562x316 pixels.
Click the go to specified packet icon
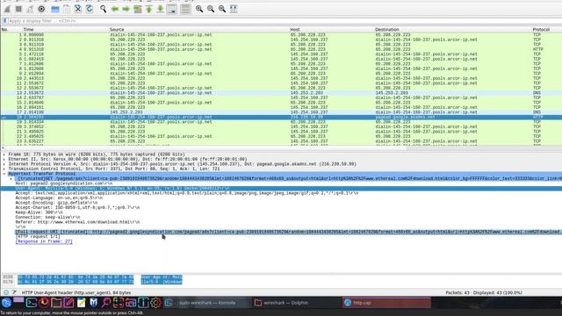[137, 9]
